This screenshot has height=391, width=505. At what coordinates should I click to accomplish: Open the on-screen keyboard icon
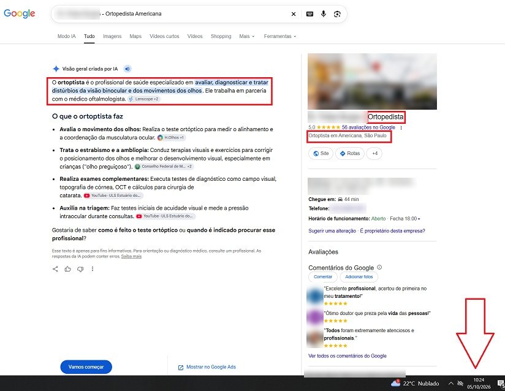pos(309,14)
